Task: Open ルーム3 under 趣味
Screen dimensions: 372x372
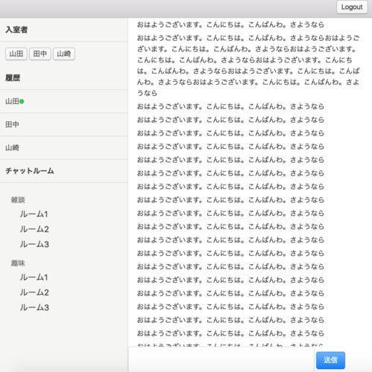Action: (34, 307)
